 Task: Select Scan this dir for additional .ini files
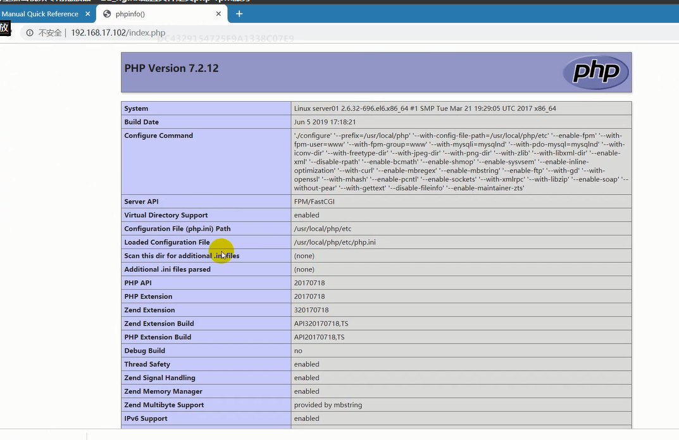pyautogui.click(x=182, y=255)
